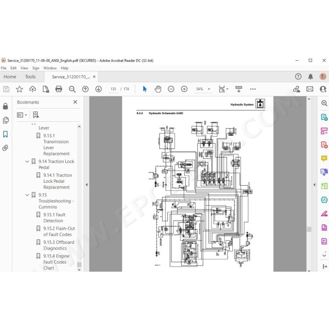Viewport: 329px width, 329px height.
Task: Send the file by email
Action: click(310, 89)
